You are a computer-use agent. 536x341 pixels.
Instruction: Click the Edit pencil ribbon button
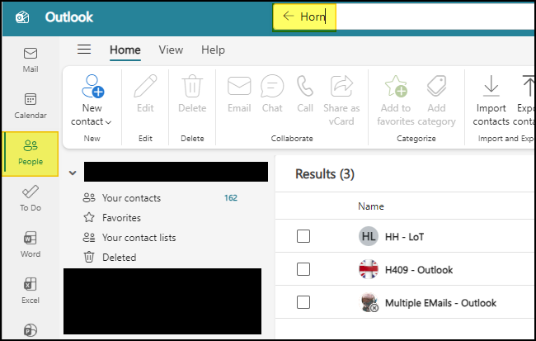145,94
